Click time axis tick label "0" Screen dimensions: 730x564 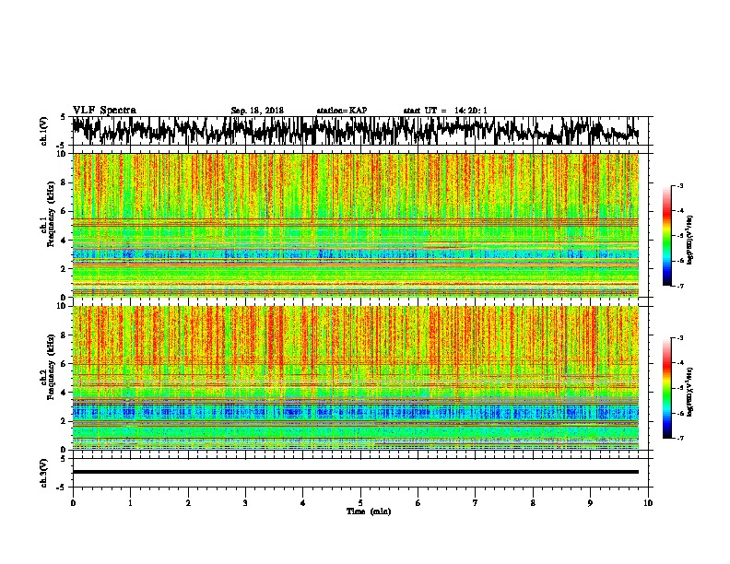point(73,503)
